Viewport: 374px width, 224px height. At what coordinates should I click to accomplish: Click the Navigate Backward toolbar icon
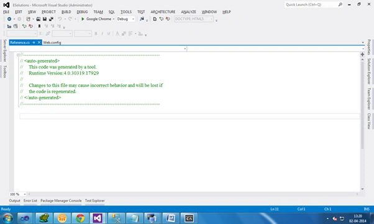point(9,19)
